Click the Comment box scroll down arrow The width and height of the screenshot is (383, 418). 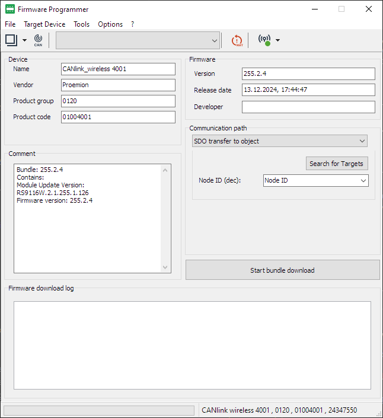click(x=165, y=267)
